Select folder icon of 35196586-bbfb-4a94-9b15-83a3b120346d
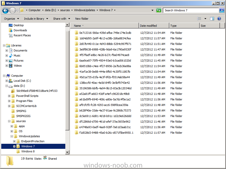The width and height of the screenshot is (226, 169). [76, 88]
